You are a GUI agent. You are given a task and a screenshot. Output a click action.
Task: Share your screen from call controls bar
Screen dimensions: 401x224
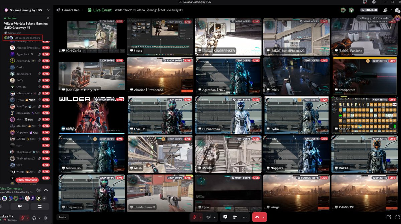(x=225, y=217)
